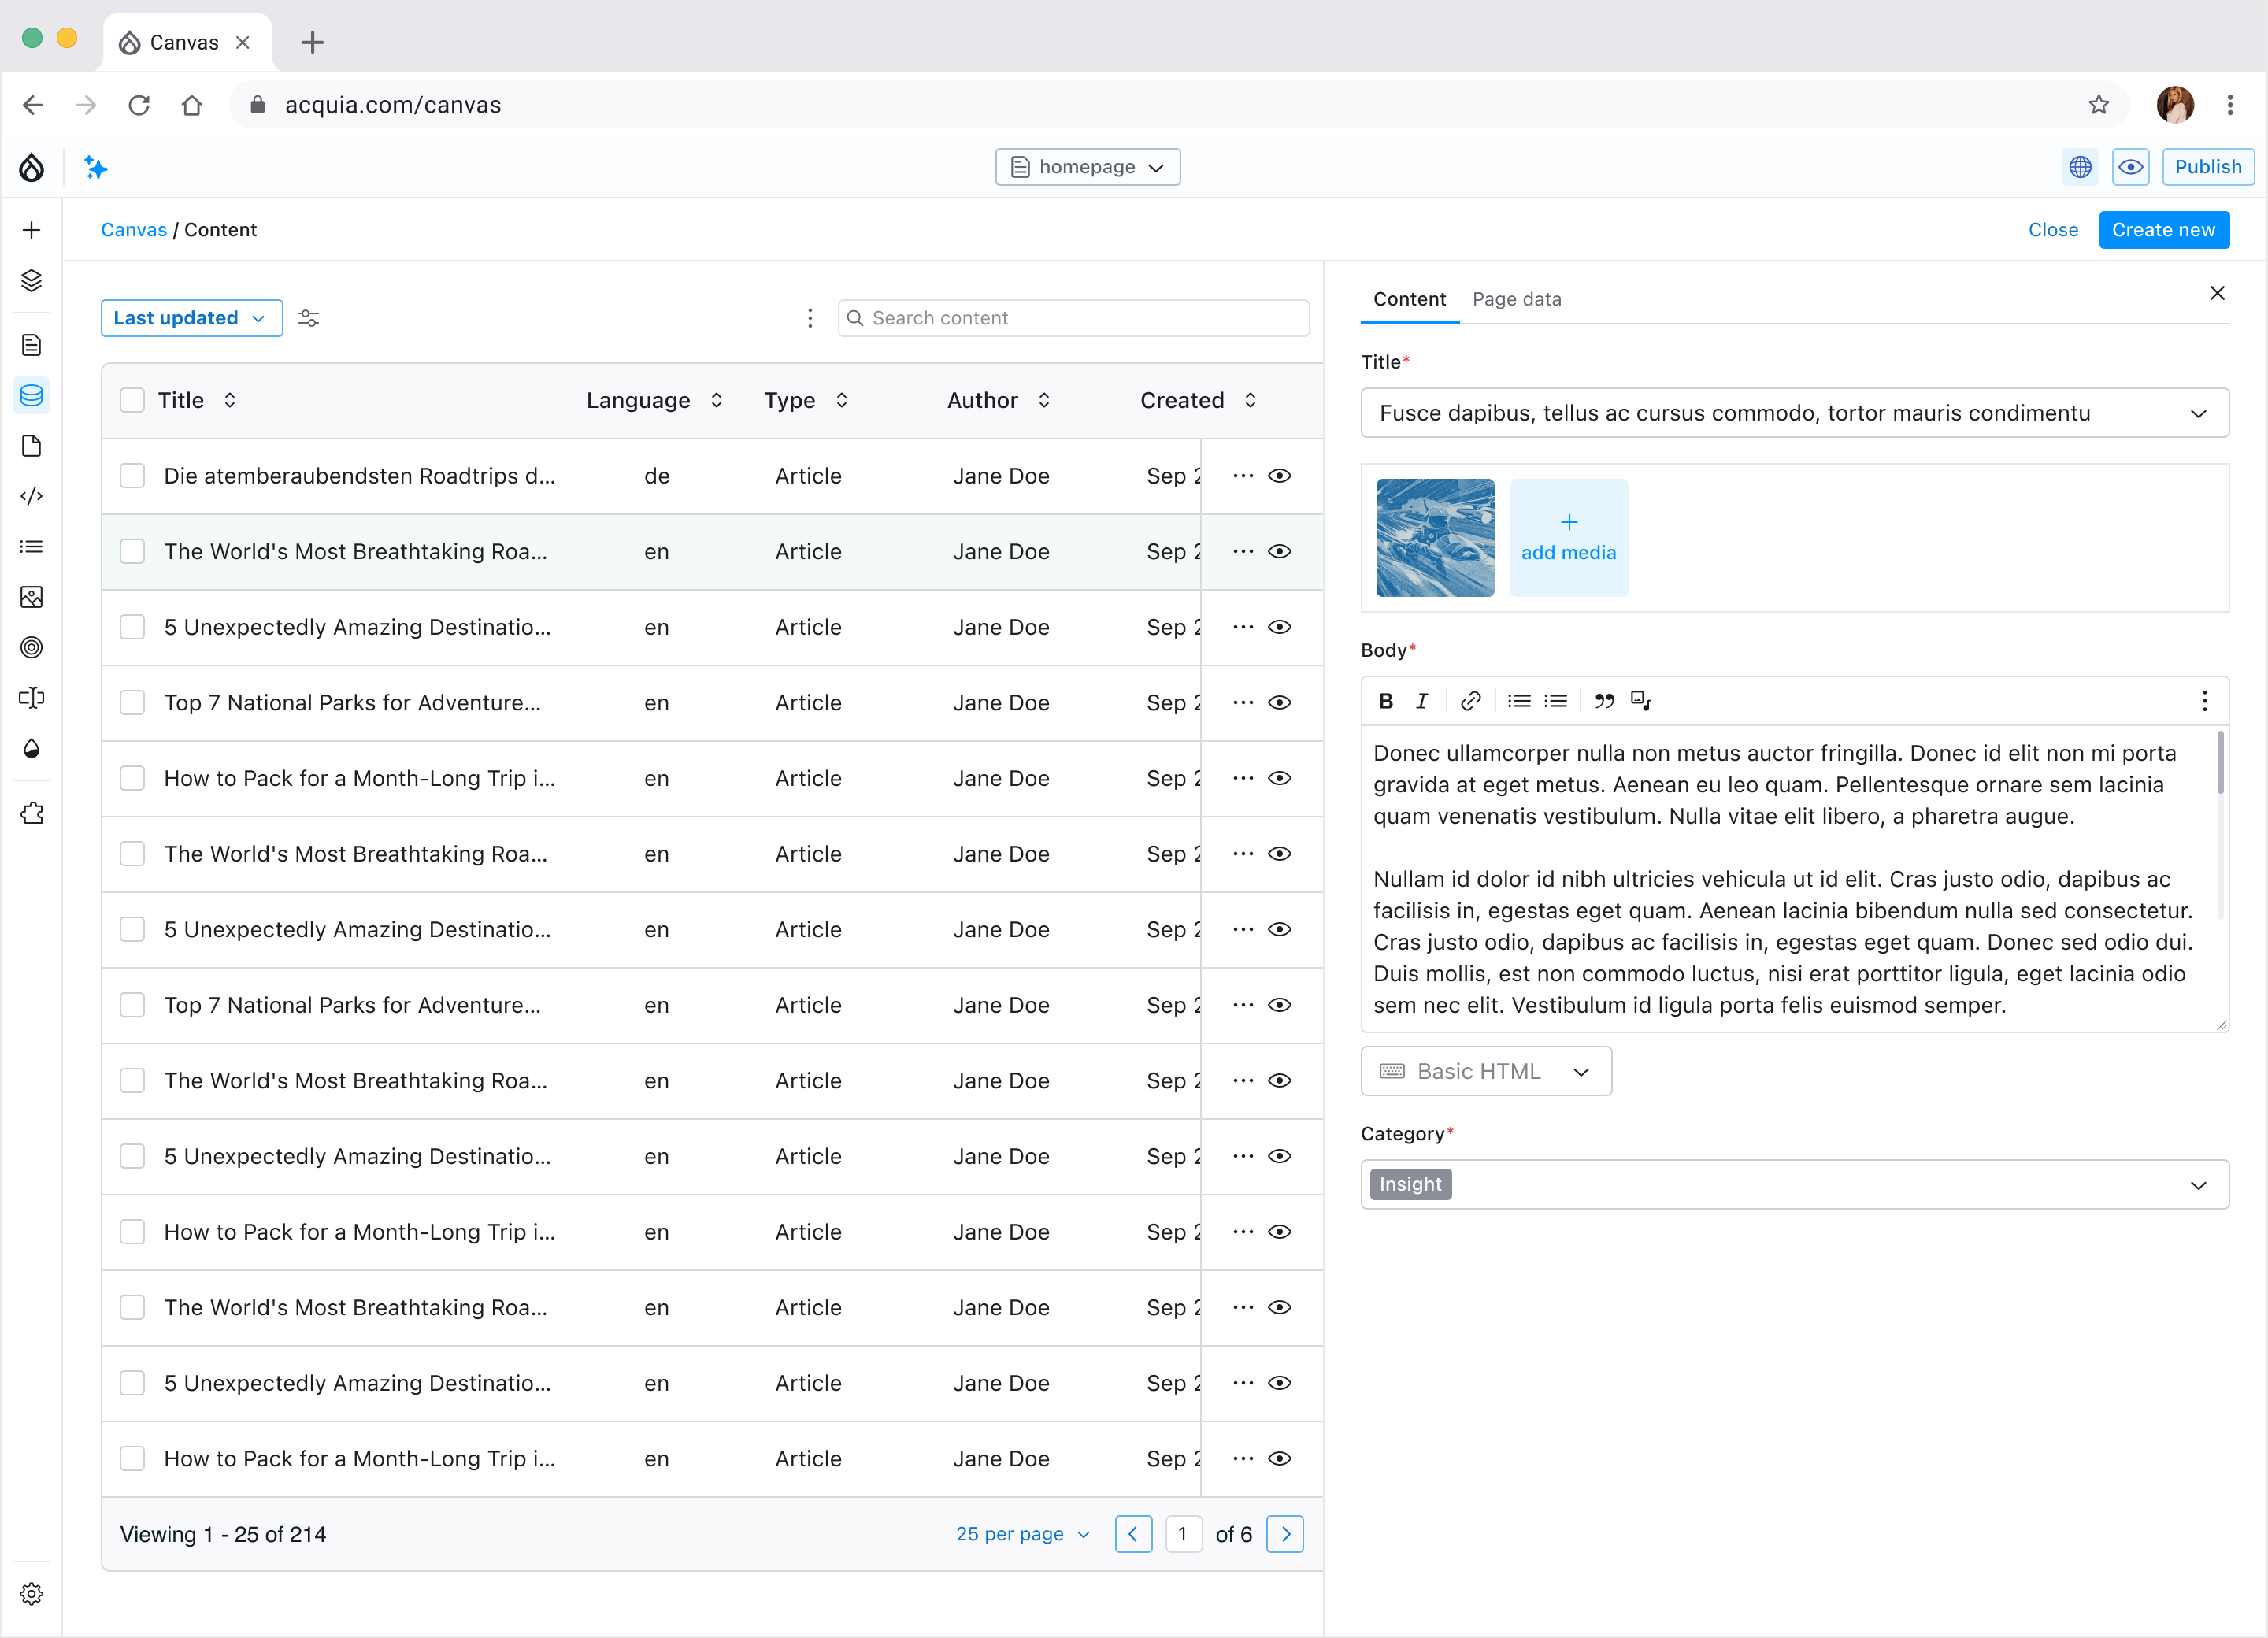Select the puzzle piece extensions icon

31,813
